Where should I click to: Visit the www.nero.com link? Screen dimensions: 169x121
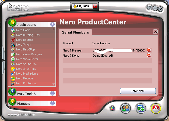pos(22,115)
